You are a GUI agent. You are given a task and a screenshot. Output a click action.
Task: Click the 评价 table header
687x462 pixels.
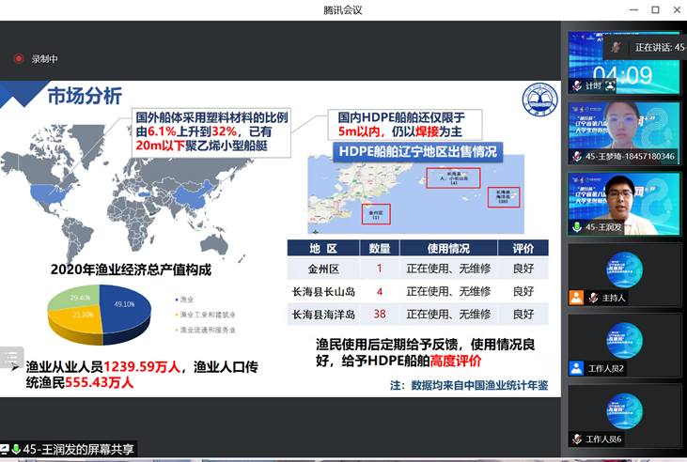coord(523,248)
